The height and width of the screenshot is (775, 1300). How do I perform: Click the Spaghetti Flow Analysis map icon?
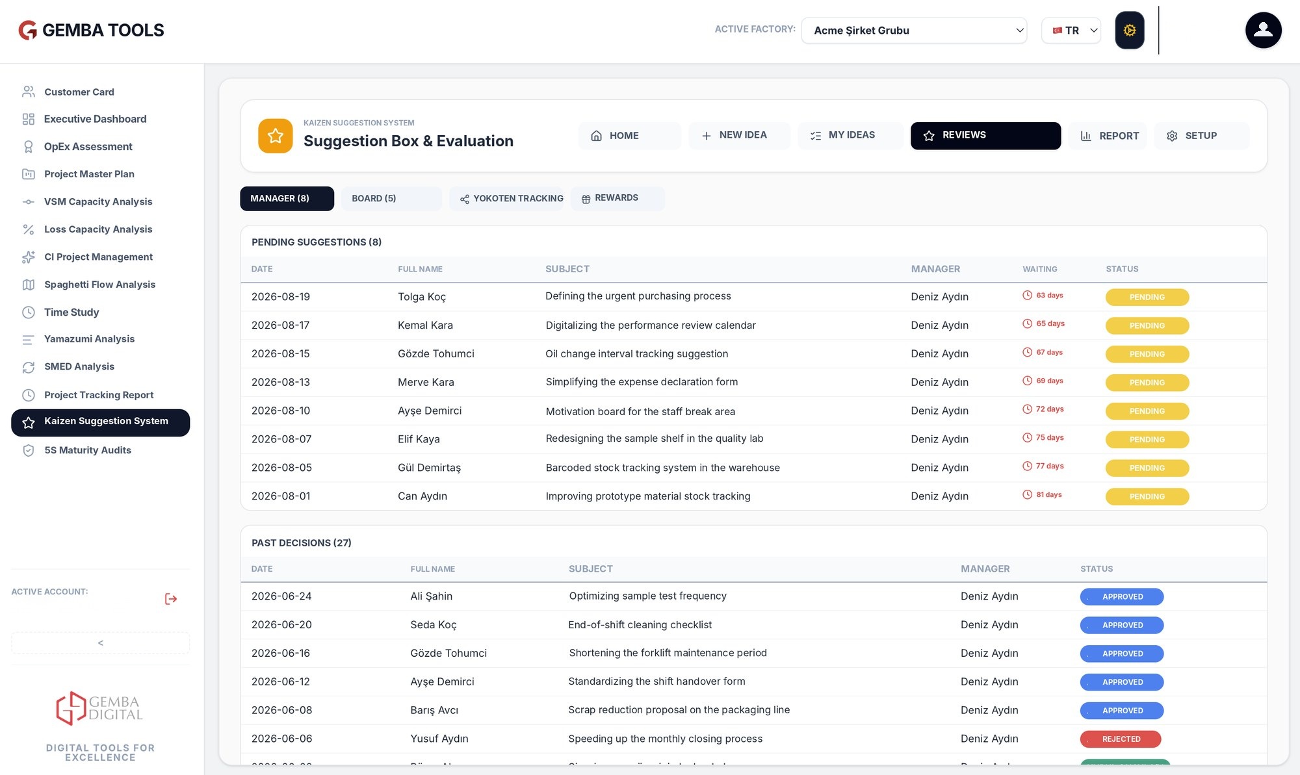click(28, 285)
